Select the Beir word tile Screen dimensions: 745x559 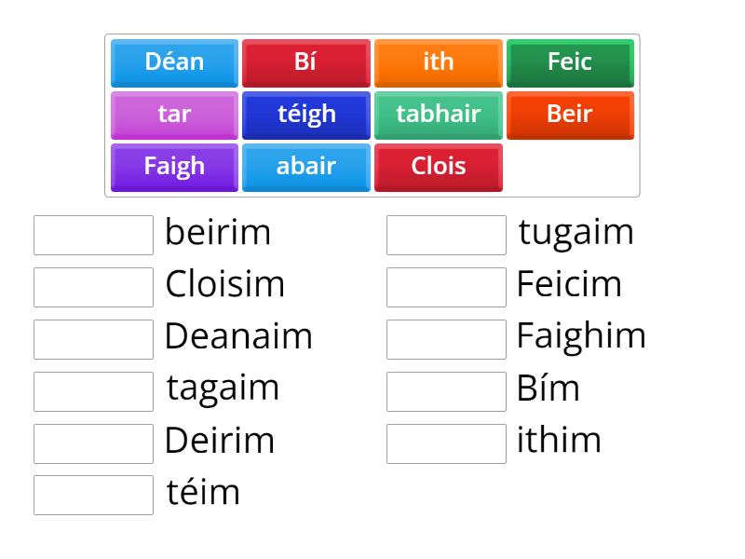(569, 115)
